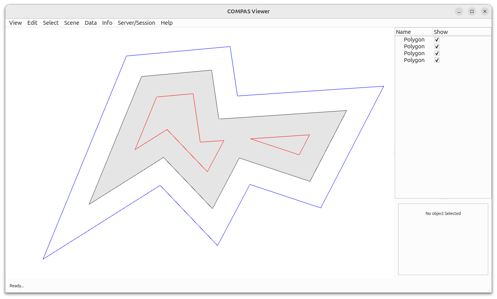Open the Server/Session menu

pyautogui.click(x=136, y=23)
